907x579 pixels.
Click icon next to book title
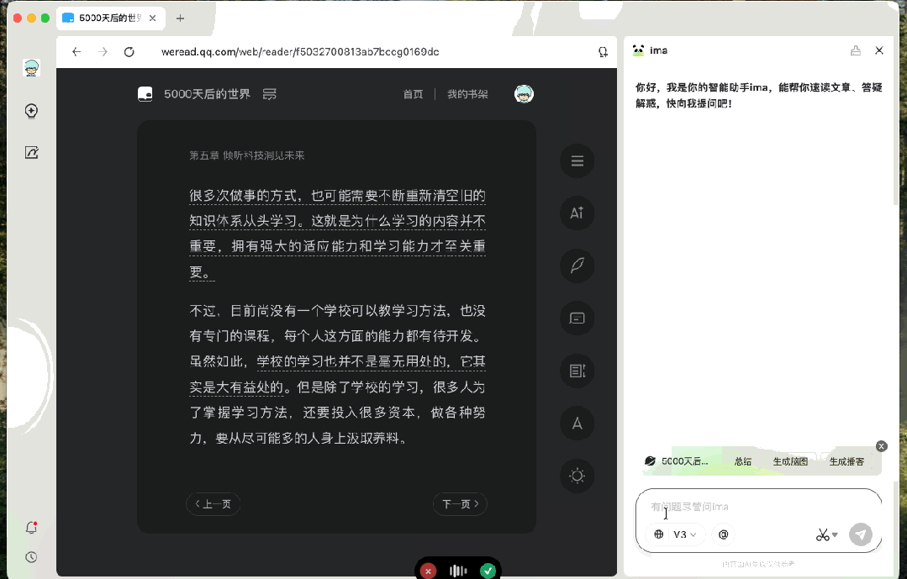coord(270,94)
